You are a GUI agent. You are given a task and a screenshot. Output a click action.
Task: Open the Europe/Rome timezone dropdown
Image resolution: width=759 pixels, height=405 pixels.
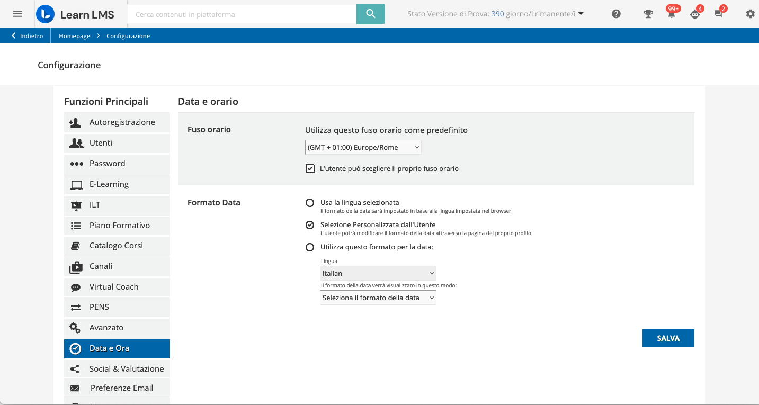click(363, 148)
